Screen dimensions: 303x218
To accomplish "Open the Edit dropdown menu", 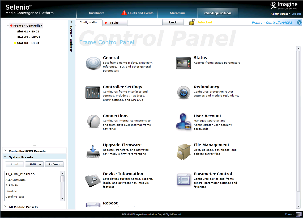I will (35, 164).
